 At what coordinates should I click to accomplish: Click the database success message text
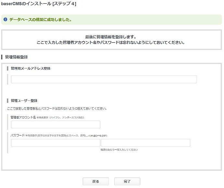pos(40,19)
